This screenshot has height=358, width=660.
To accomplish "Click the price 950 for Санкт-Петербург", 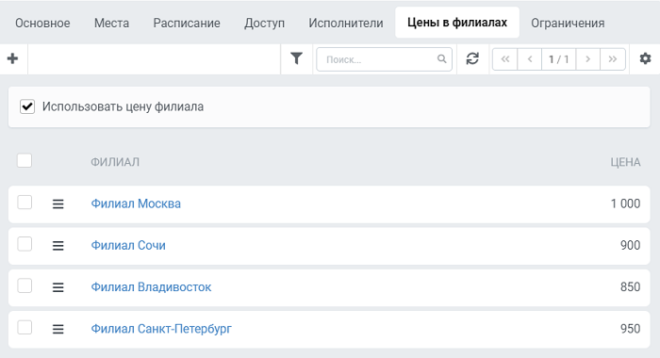I will [x=630, y=329].
